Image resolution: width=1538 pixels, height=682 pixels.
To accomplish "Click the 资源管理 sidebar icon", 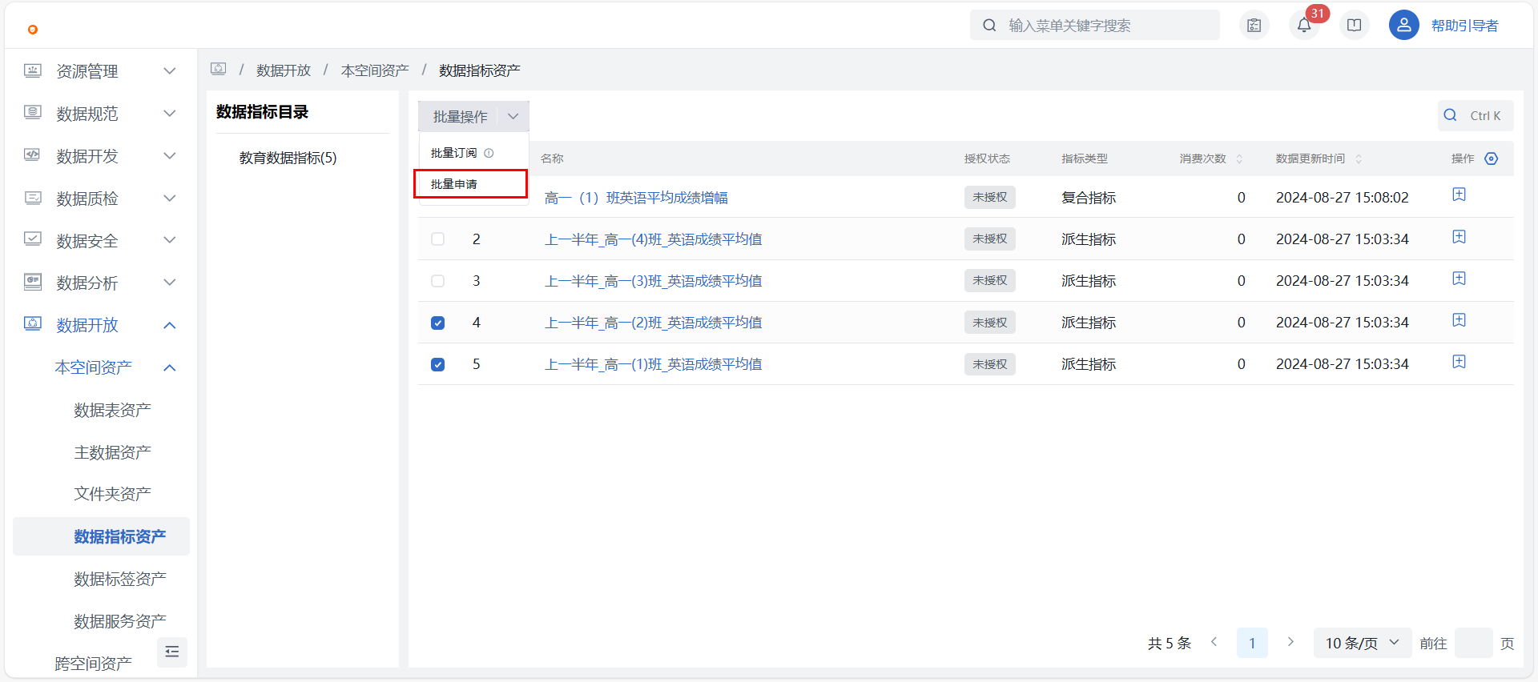I will click(x=33, y=70).
